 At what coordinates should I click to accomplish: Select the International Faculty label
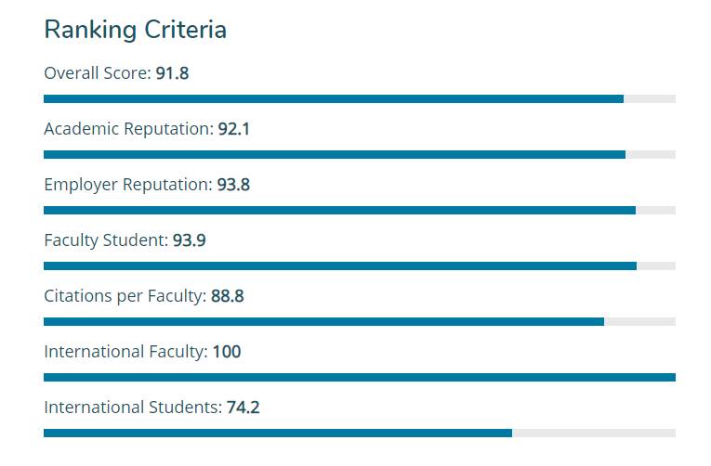pos(125,352)
